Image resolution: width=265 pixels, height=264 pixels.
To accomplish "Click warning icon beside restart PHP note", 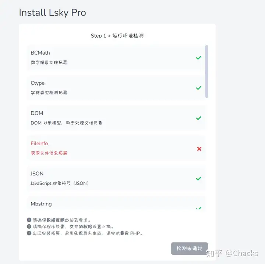I will tap(29, 233).
